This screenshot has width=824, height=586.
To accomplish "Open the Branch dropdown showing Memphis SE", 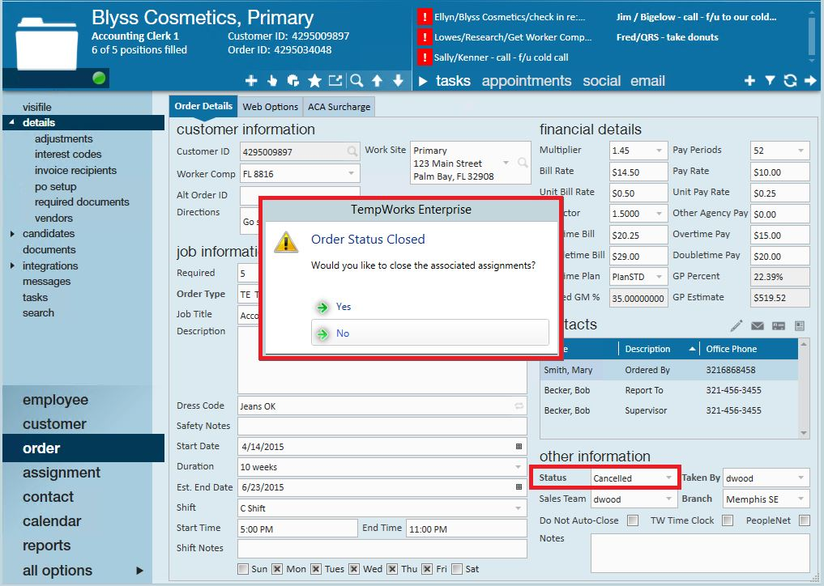I will 801,499.
